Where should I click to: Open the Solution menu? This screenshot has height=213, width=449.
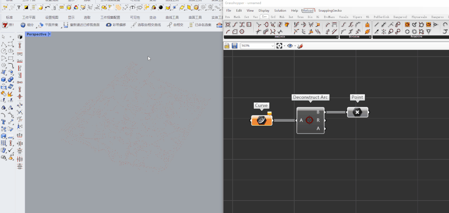[x=280, y=10]
